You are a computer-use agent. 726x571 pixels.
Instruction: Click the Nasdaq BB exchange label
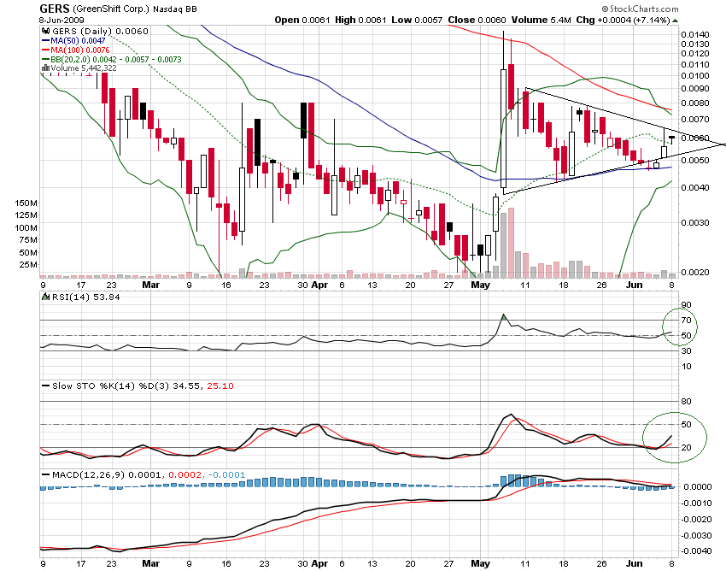point(175,9)
